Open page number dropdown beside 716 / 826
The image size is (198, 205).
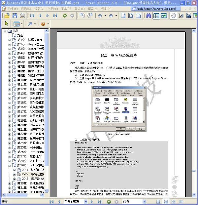(x=86, y=201)
